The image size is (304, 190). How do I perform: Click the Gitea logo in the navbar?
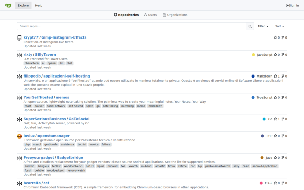(x=8, y=5)
